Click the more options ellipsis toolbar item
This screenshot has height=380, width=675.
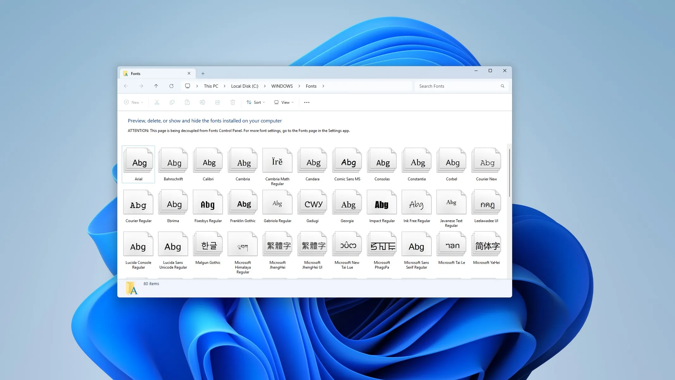(x=307, y=102)
